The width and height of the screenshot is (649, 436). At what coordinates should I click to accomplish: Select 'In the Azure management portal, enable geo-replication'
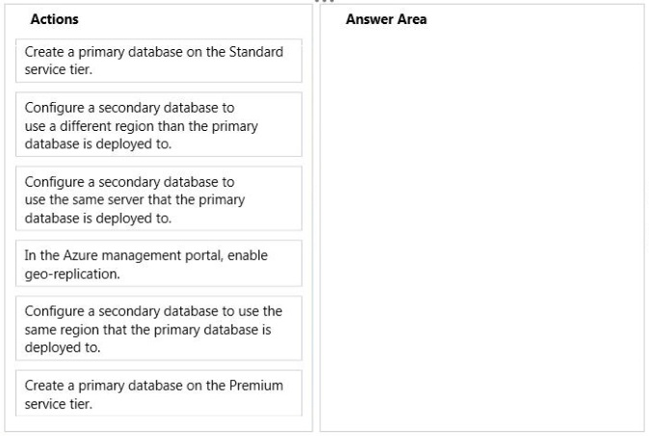(x=158, y=264)
